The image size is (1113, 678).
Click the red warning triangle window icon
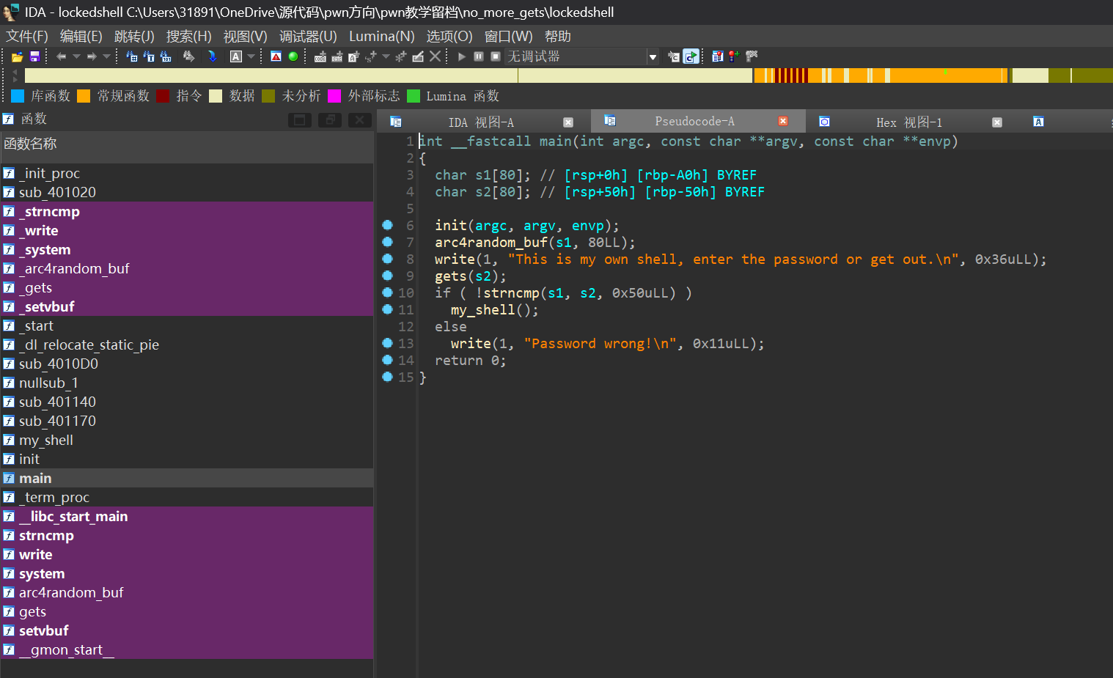[x=276, y=56]
